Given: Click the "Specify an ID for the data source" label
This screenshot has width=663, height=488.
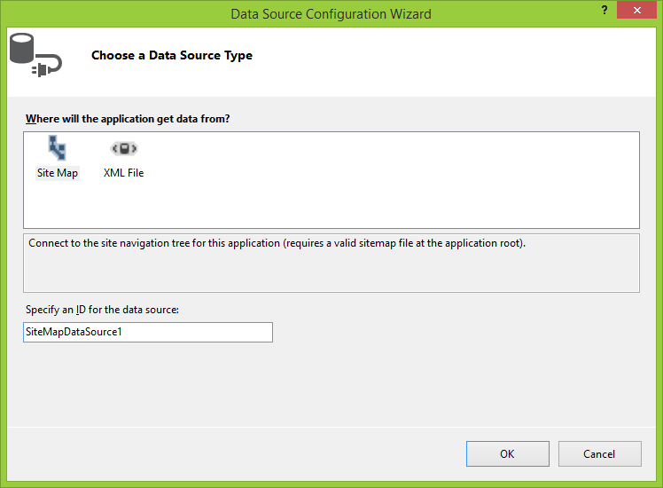Looking at the screenshot, I should pos(102,310).
